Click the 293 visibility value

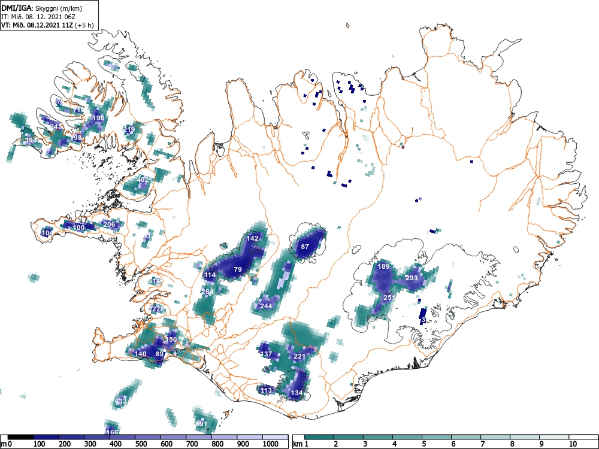point(412,278)
